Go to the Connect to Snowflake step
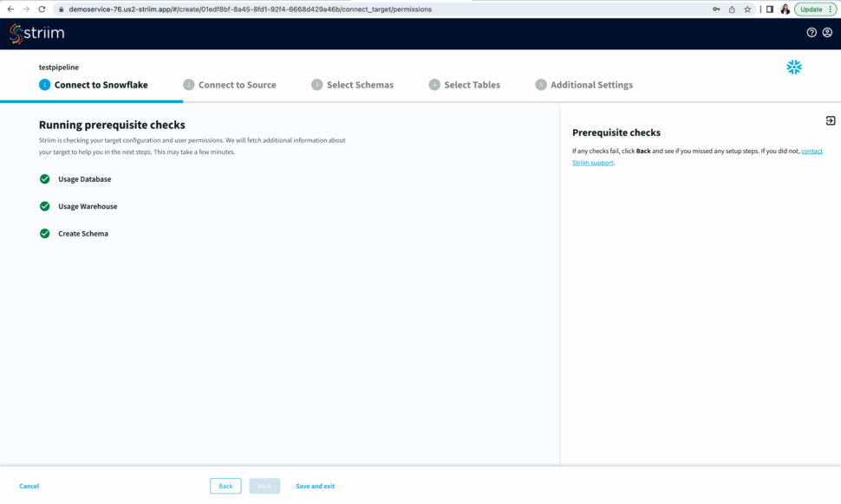The width and height of the screenshot is (841, 504). coord(101,85)
